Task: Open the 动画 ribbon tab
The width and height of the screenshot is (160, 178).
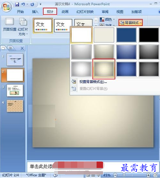Action: (65, 12)
